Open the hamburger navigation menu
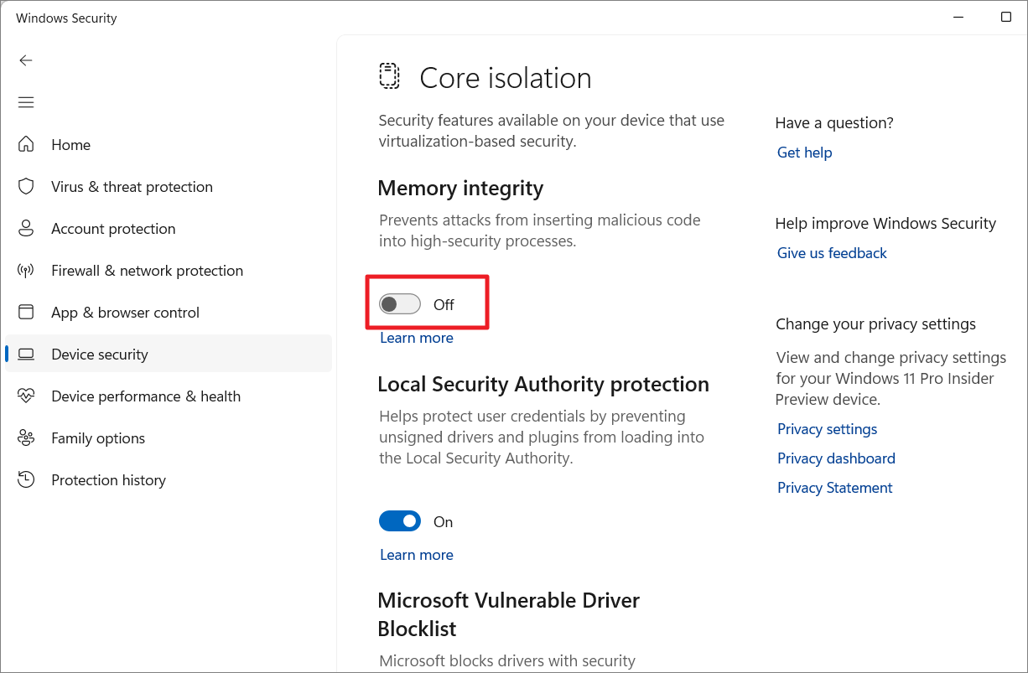 pyautogui.click(x=26, y=102)
